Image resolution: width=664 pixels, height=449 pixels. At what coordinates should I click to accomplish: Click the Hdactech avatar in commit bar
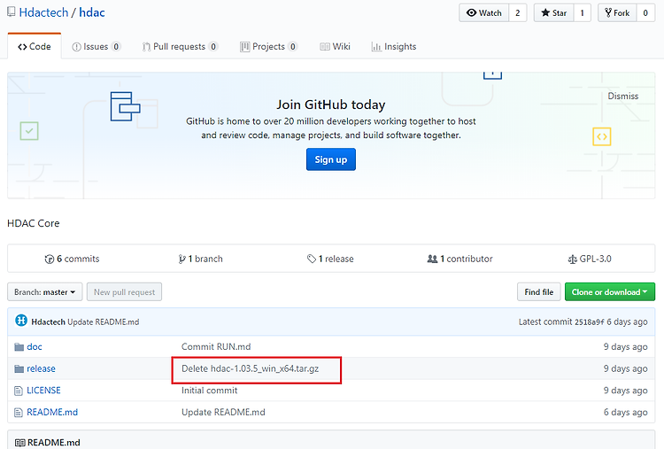pyautogui.click(x=21, y=321)
